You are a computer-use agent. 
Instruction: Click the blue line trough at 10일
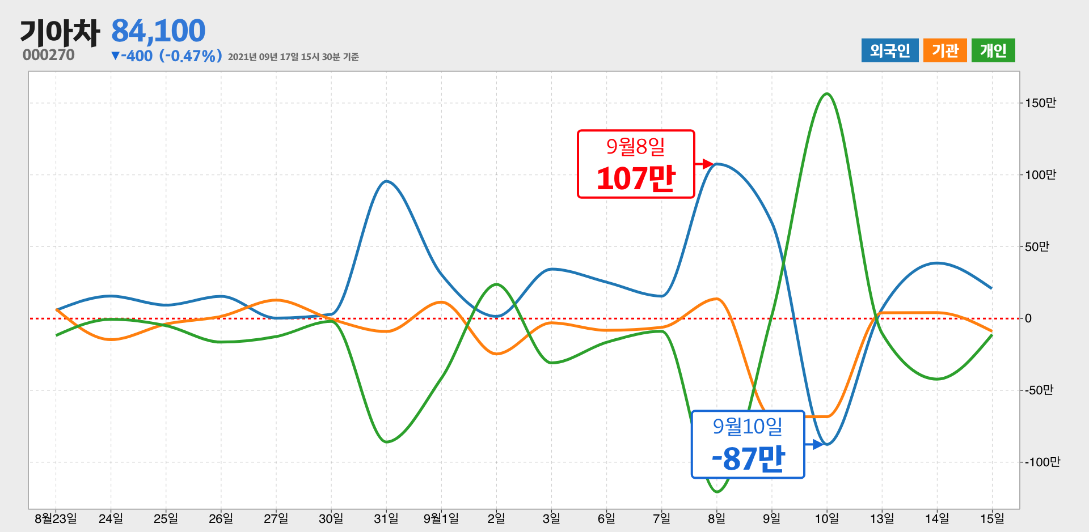coord(827,444)
